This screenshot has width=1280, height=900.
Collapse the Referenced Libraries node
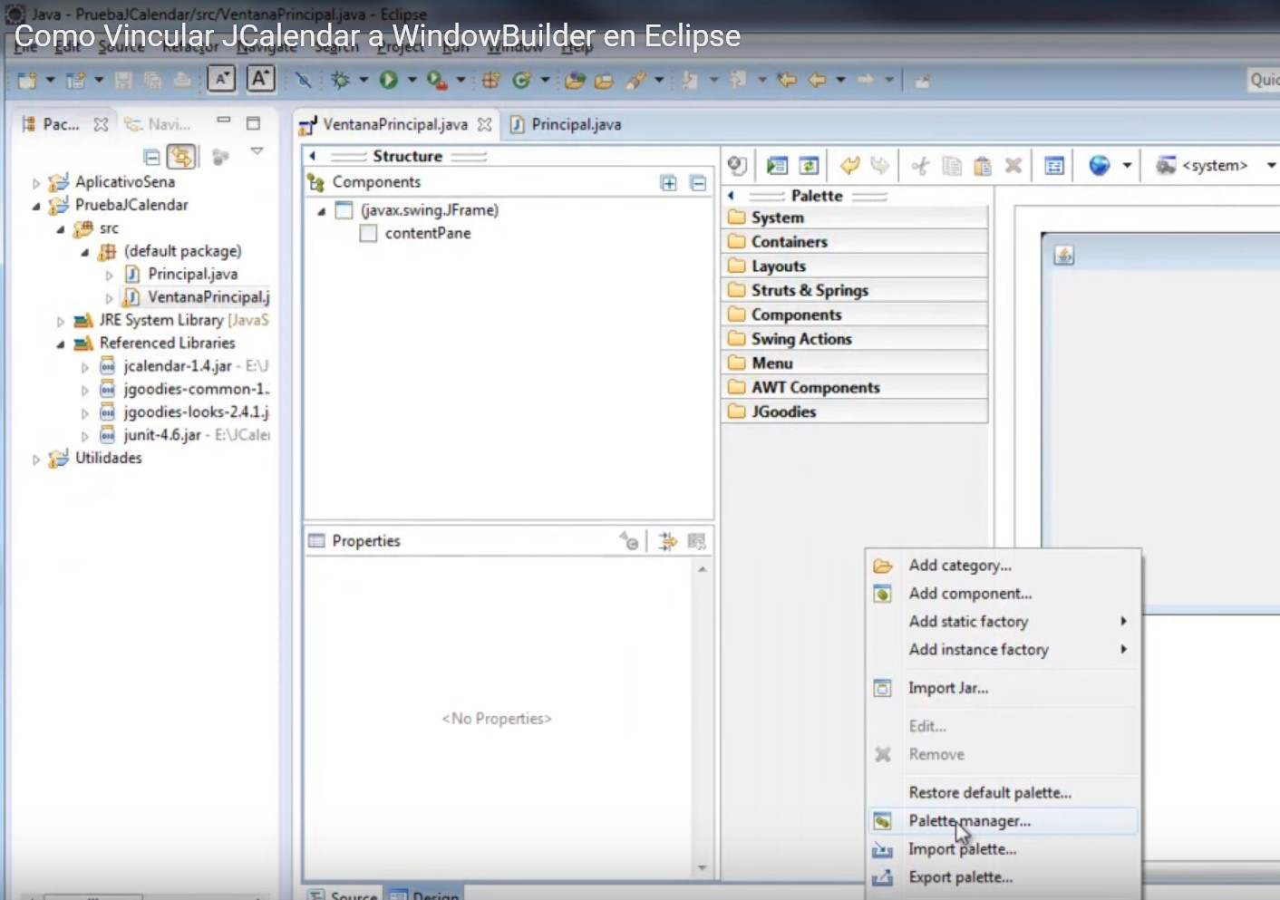click(61, 344)
